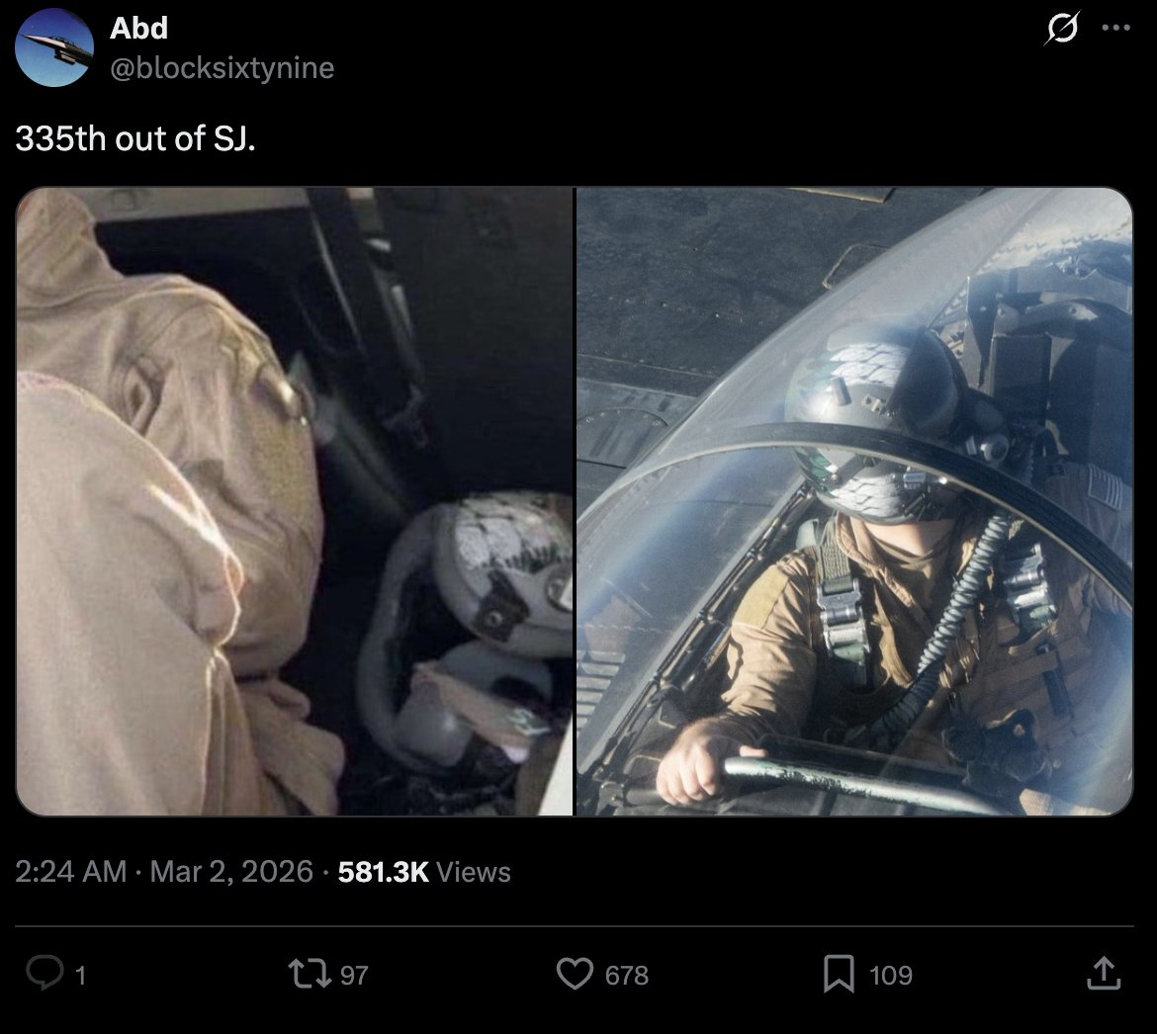Click the tweet text 335th out of SJ.
1157x1034 pixels.
pyautogui.click(x=135, y=138)
